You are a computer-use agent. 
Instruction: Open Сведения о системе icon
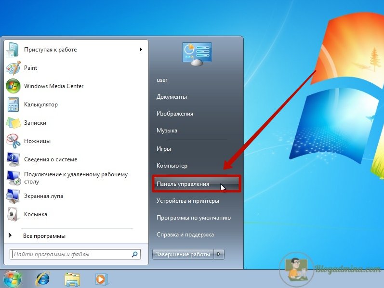pyautogui.click(x=13, y=159)
